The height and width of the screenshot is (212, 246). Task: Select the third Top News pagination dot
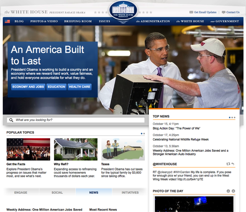tap(235, 118)
